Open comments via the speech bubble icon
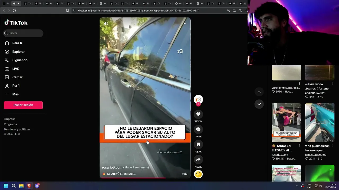Screen dimensions: 339x190 point(198,129)
